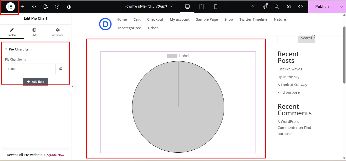Open the Elementor logo menu
This screenshot has height=161, width=346.
[10, 7]
